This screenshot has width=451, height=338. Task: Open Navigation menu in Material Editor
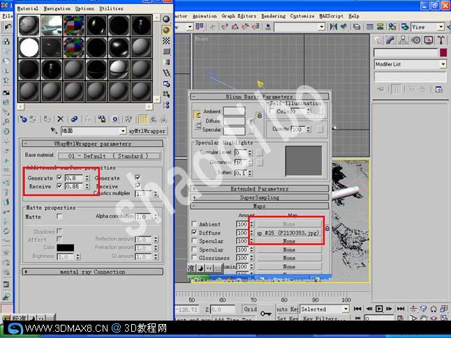[57, 8]
